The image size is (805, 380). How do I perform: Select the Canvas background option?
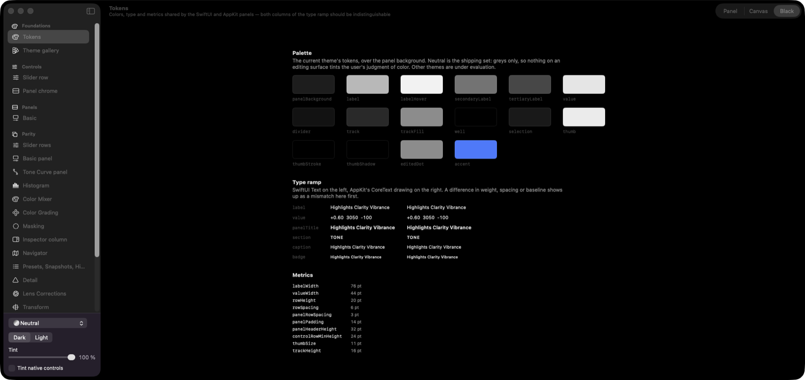pos(758,11)
